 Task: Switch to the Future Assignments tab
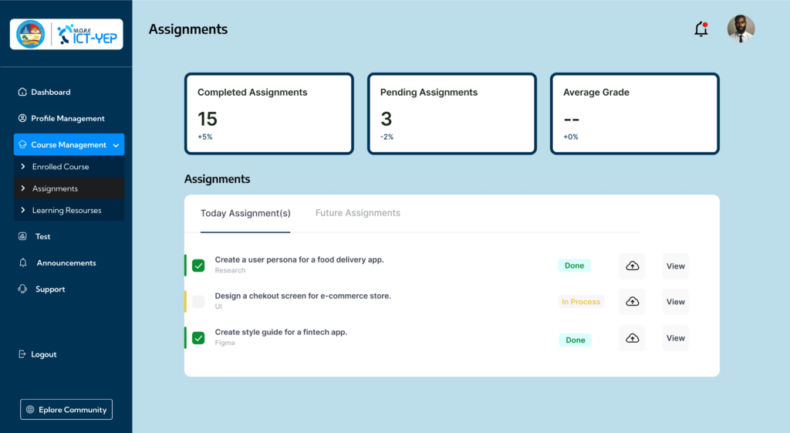[357, 213]
